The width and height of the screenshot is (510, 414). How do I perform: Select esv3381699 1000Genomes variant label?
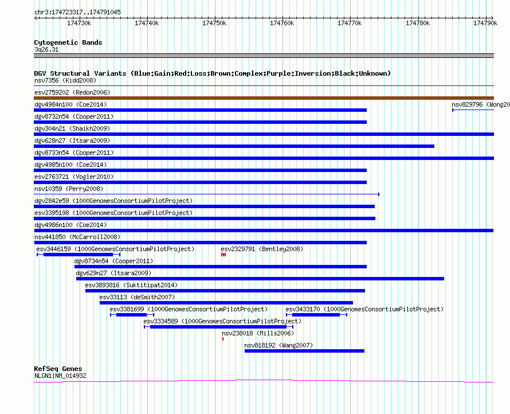pos(189,309)
